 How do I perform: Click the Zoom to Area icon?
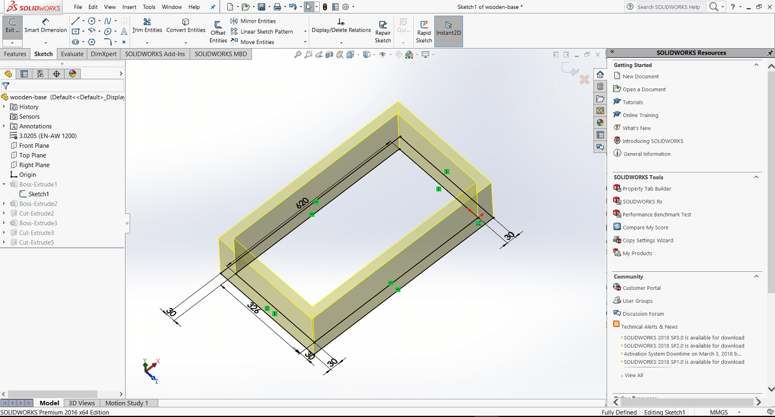(308, 54)
